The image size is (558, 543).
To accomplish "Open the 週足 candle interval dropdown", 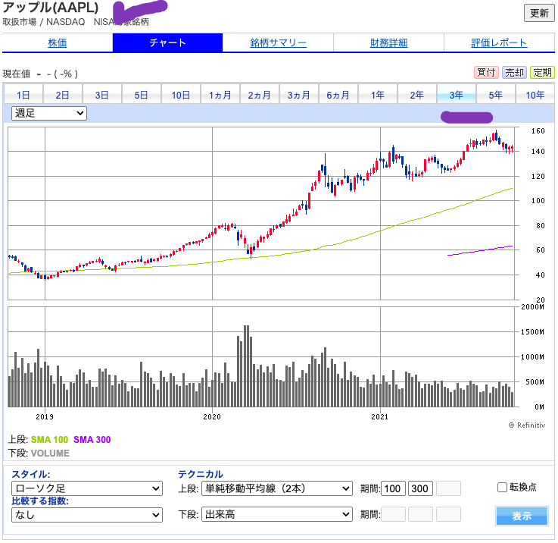I will click(x=49, y=113).
